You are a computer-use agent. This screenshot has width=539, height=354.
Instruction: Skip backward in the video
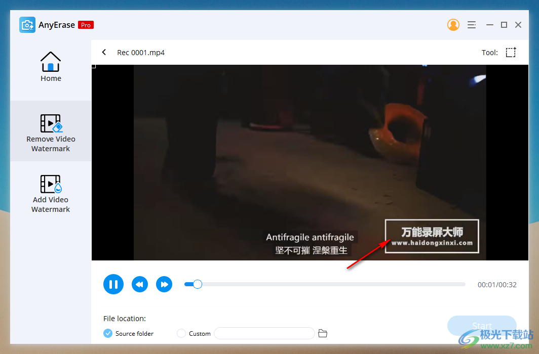[x=140, y=284]
